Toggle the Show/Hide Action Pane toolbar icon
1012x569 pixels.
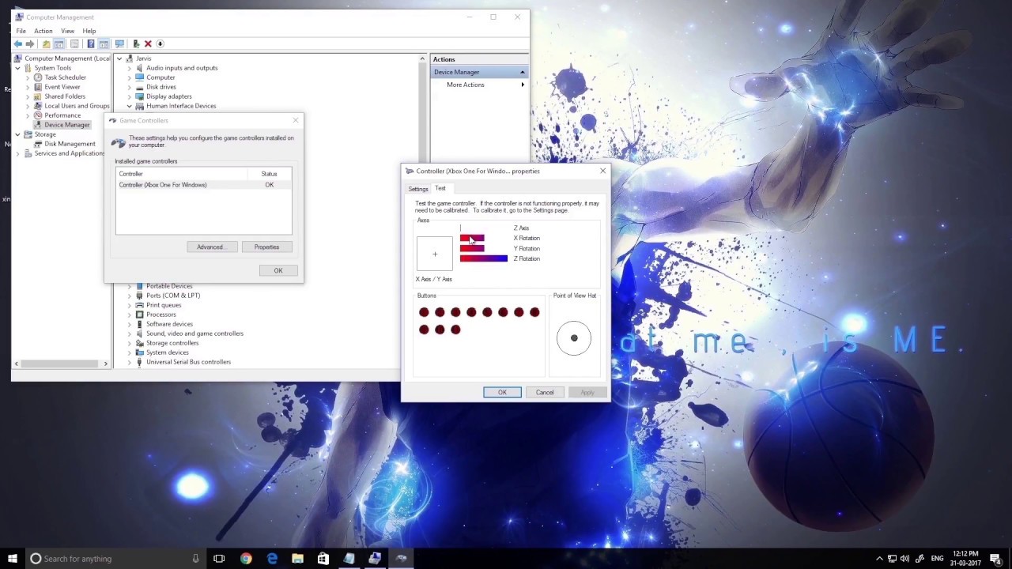coord(104,43)
